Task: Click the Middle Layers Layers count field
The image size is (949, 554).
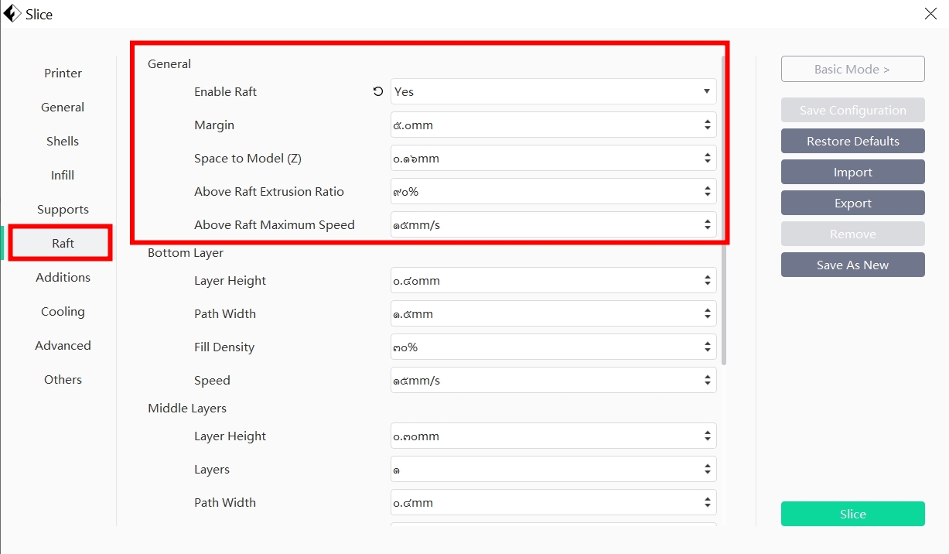Action: [545, 470]
